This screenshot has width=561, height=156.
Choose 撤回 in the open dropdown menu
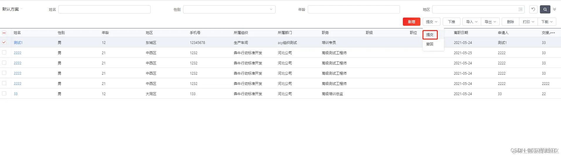430,44
